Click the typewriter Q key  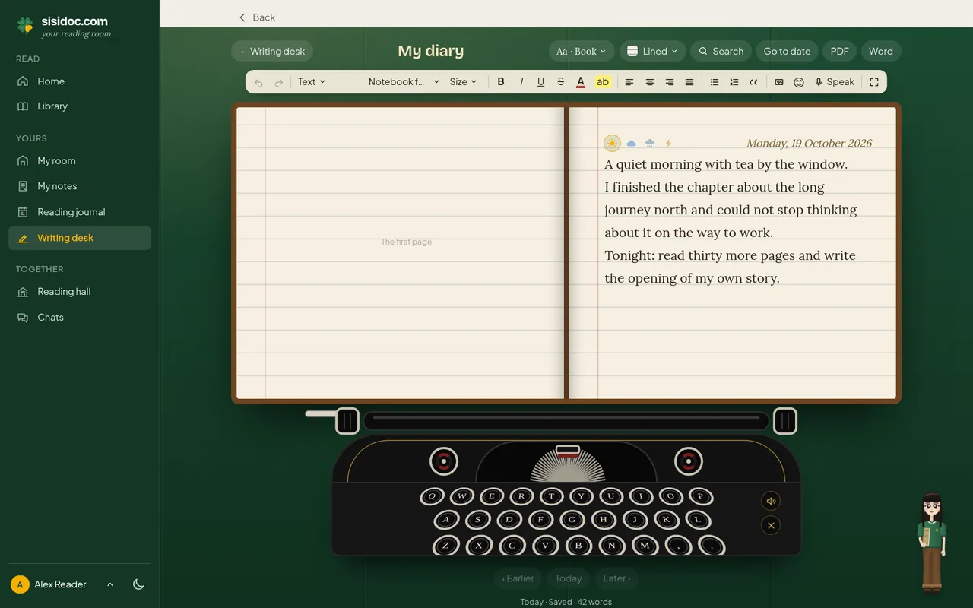point(432,496)
